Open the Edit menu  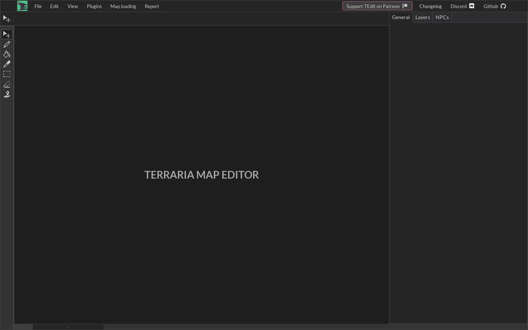pos(54,6)
